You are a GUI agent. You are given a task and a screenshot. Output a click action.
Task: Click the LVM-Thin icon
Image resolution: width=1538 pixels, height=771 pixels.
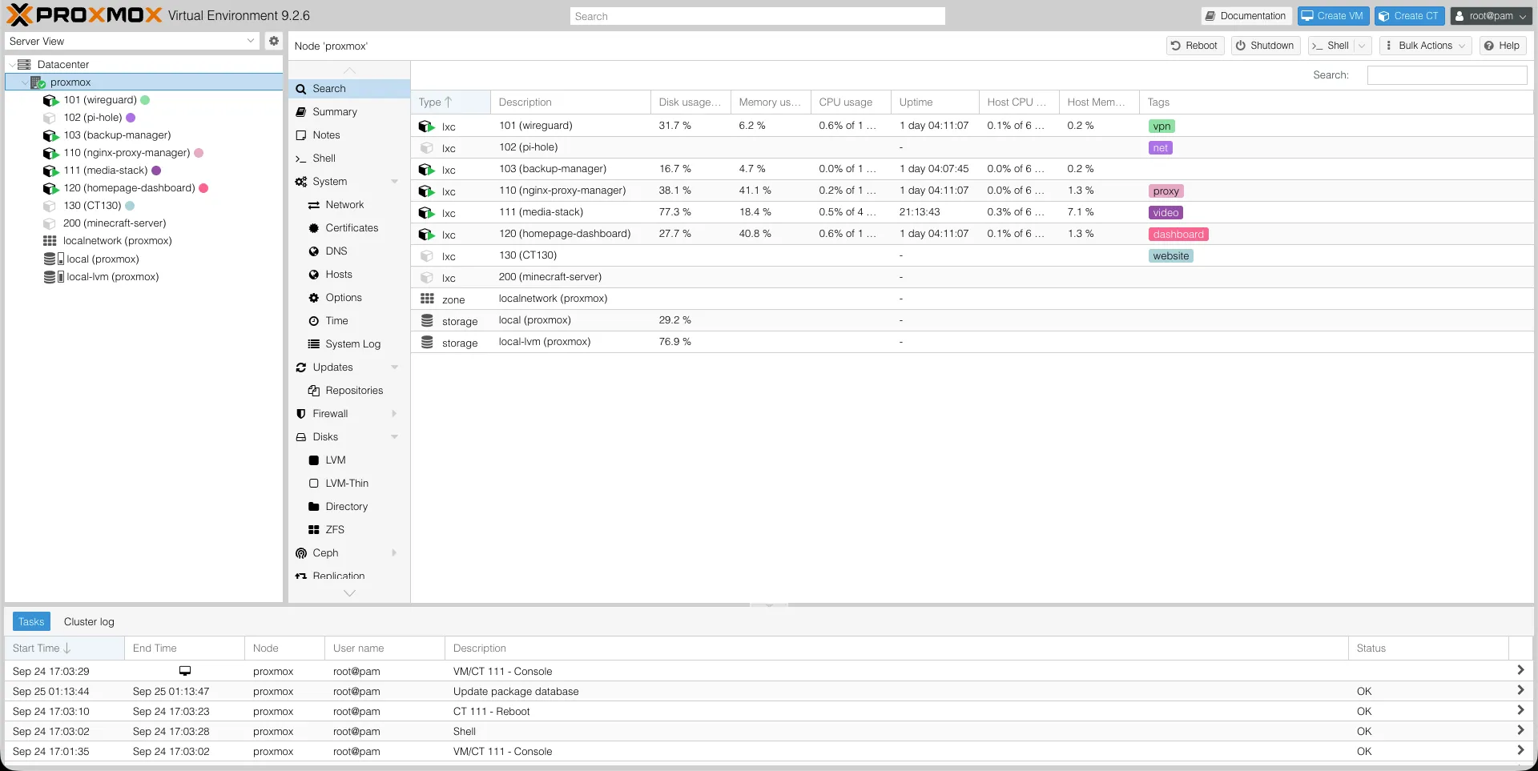tap(314, 484)
